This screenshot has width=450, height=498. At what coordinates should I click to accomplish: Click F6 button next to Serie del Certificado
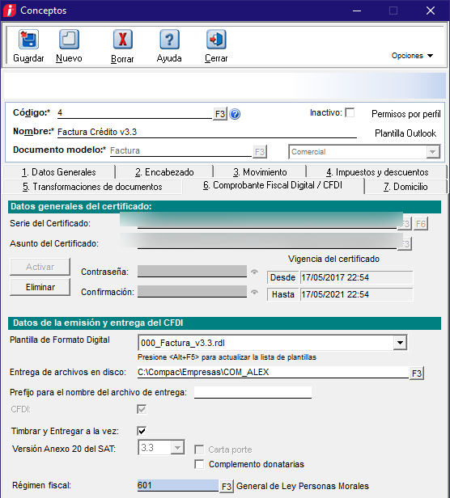pyautogui.click(x=421, y=224)
